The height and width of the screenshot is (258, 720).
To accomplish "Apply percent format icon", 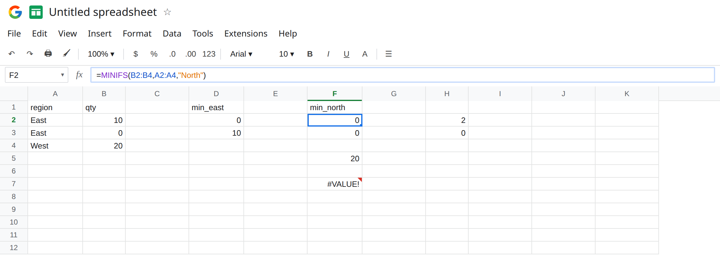I will 154,54.
